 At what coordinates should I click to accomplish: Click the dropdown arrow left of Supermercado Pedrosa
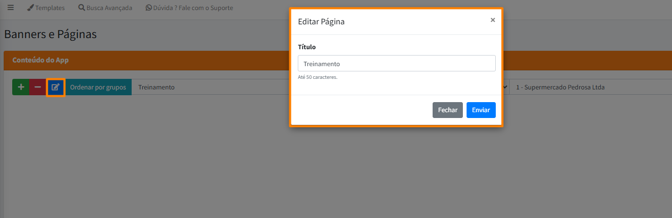pyautogui.click(x=504, y=87)
